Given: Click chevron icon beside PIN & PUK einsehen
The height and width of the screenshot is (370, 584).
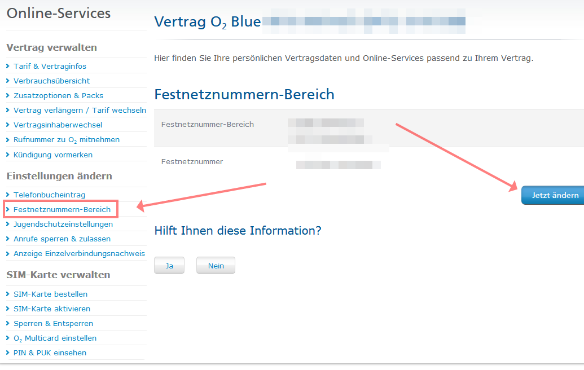Looking at the screenshot, I should point(8,353).
